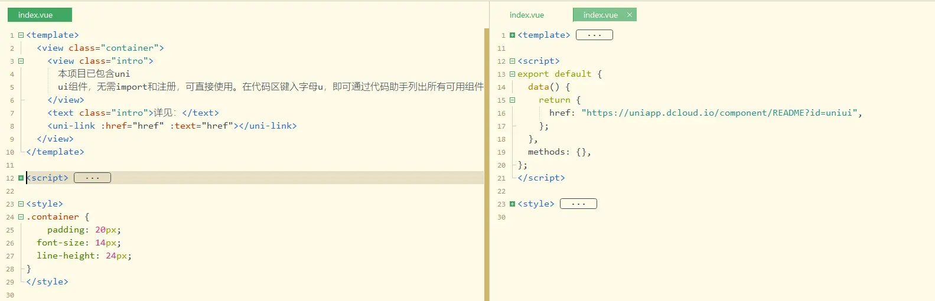Click the <view class="container"> line
This screenshot has width=935, height=301.
tap(100, 48)
